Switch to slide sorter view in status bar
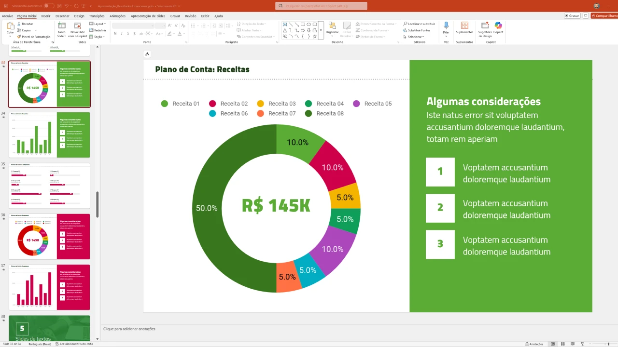The image size is (618, 347). [562, 344]
